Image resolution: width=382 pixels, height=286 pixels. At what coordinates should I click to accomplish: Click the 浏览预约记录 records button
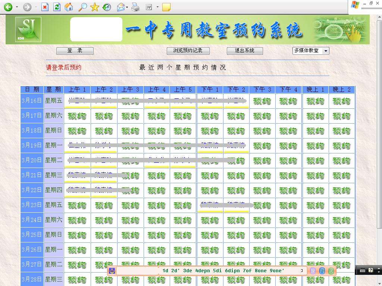pos(188,51)
